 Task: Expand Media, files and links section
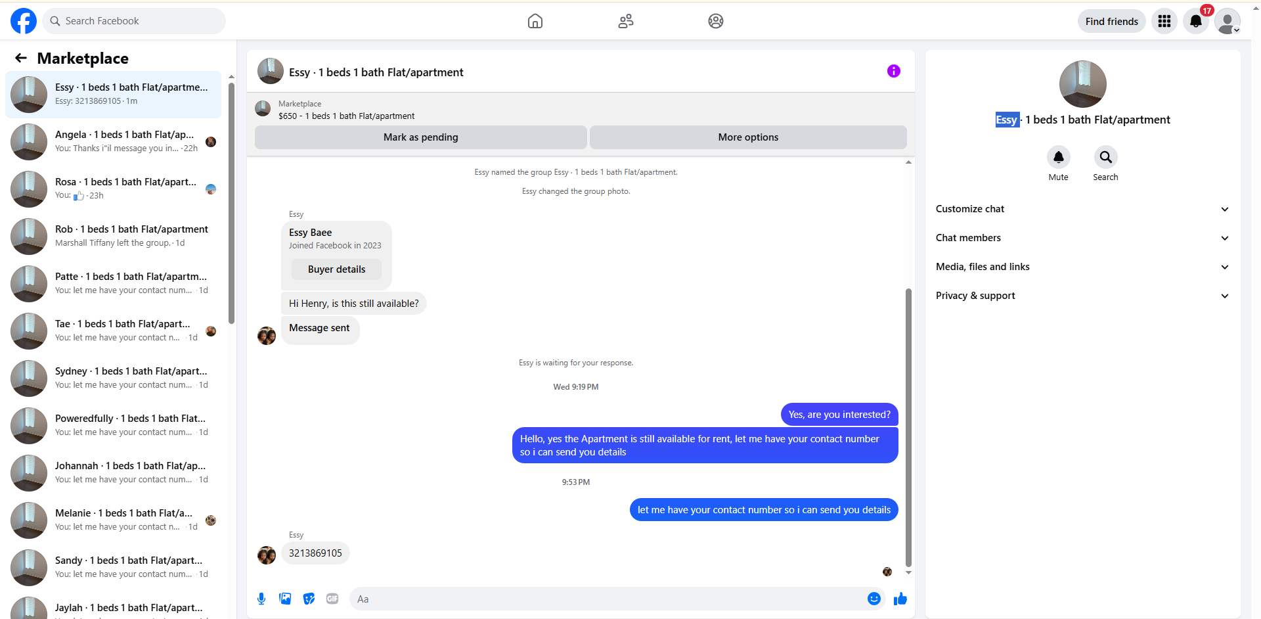[1082, 267]
